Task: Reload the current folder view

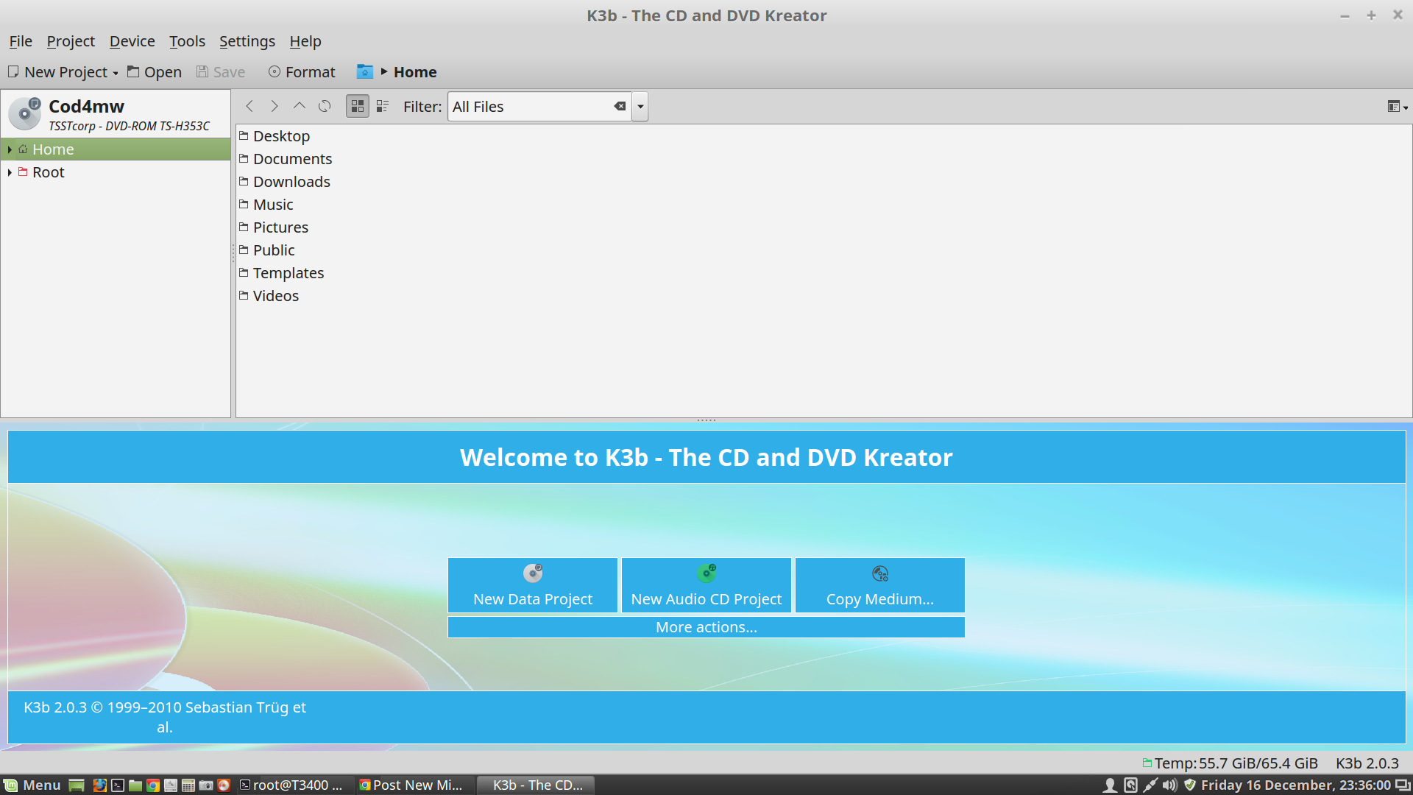Action: tap(325, 107)
